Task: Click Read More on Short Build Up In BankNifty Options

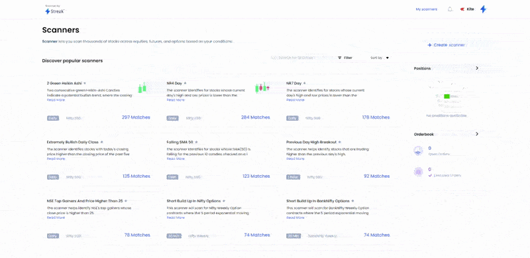Action: [x=295, y=218]
